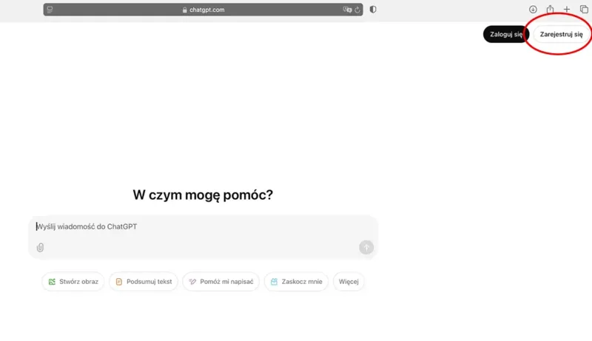Show the tab overview icon
This screenshot has width=592, height=341.
pos(584,10)
